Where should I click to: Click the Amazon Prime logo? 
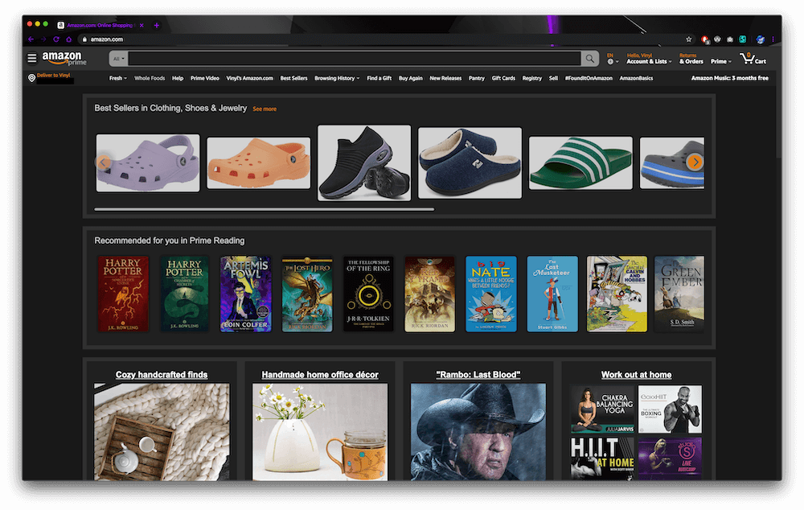[64, 58]
